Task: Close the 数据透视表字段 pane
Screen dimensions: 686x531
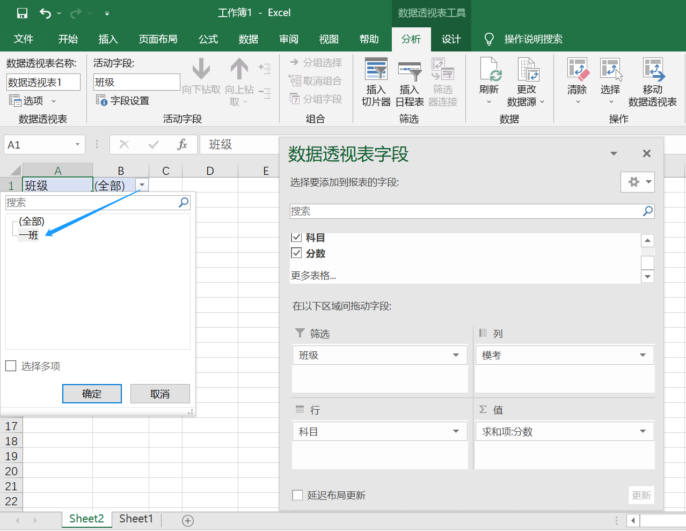Action: 647,153
